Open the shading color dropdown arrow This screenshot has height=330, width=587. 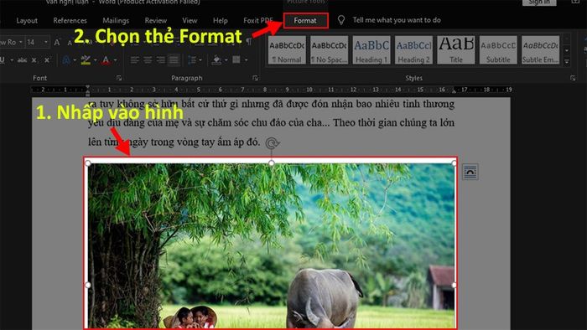point(226,59)
